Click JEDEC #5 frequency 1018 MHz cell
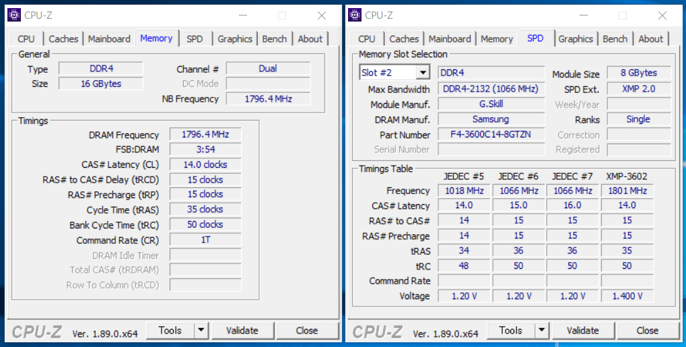Image resolution: width=686 pixels, height=347 pixels. [x=464, y=191]
